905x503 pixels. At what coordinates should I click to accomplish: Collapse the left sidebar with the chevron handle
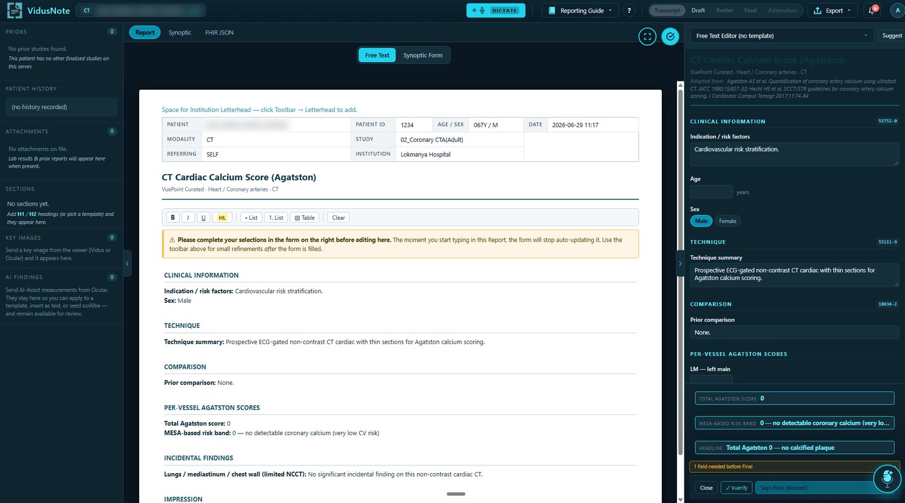[x=127, y=263]
